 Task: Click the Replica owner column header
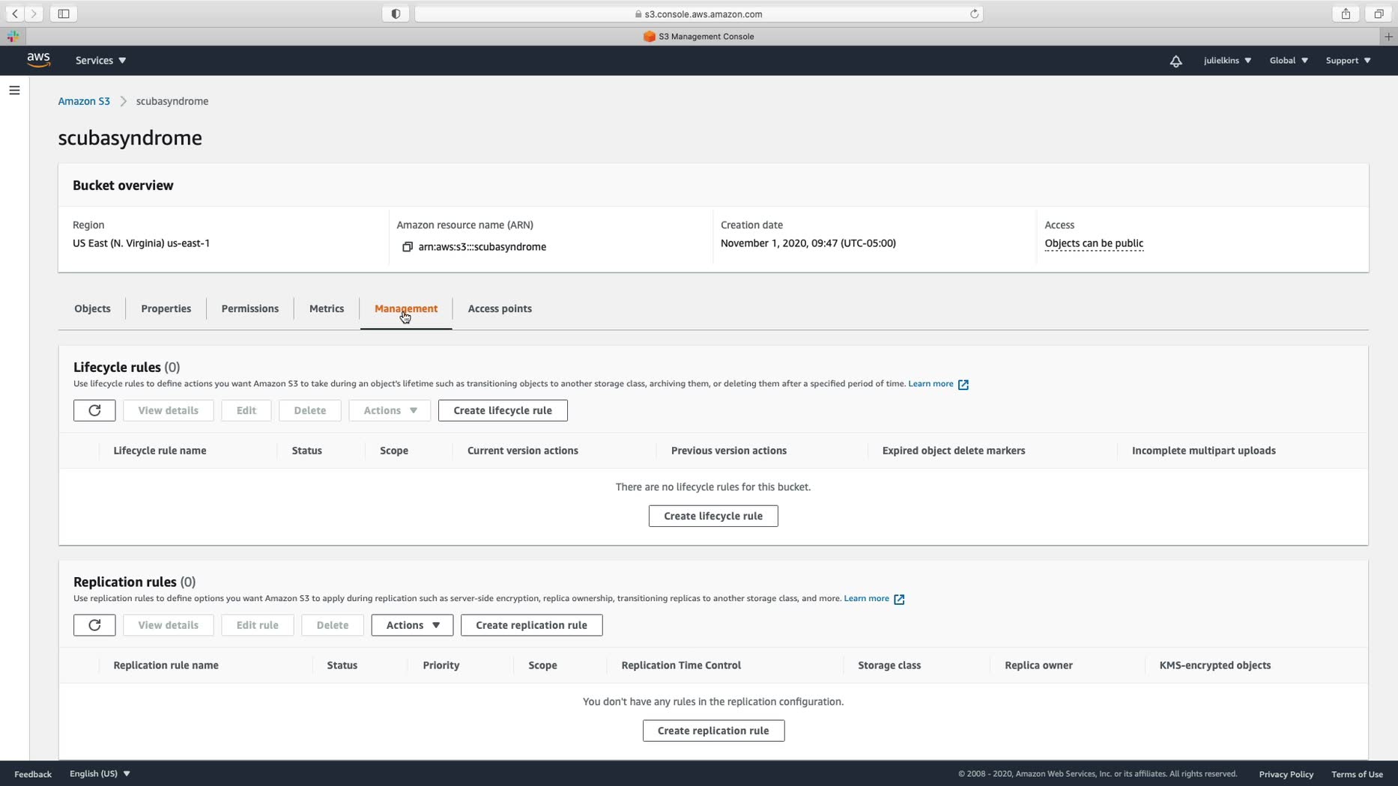tap(1038, 665)
